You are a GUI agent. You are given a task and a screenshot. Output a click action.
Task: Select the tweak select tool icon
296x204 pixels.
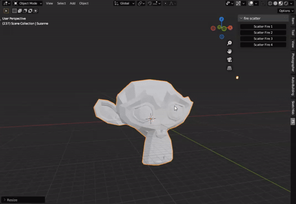(x=6, y=11)
